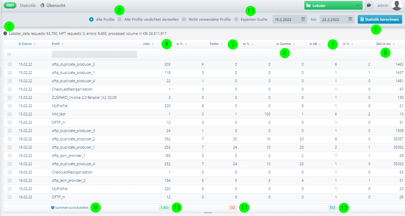Check the 15.02.22 oftp_duplicate_producer_2 row
Viewport: 405px width, 216px height.
(10, 64)
